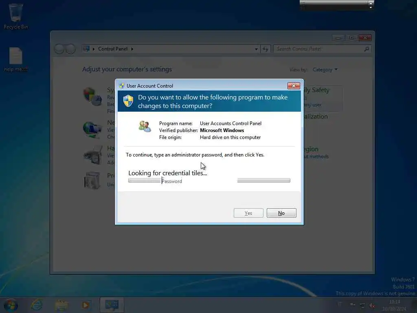
Task: Open the Recycle Bin desktop icon
Action: coord(16,16)
